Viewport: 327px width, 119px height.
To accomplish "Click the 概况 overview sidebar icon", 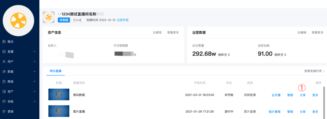I will [4, 41].
